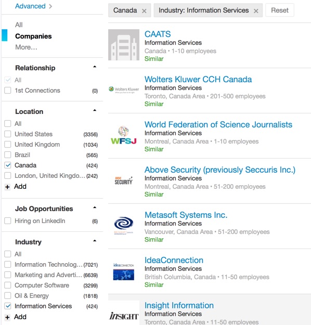The image size is (311, 325).
Task: Check the Industry All checkbox
Action: pos(8,254)
